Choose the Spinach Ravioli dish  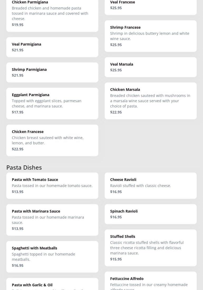pyautogui.click(x=151, y=214)
